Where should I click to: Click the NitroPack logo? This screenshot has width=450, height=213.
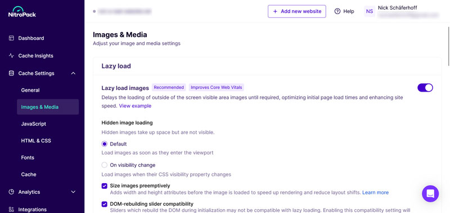pyautogui.click(x=22, y=12)
